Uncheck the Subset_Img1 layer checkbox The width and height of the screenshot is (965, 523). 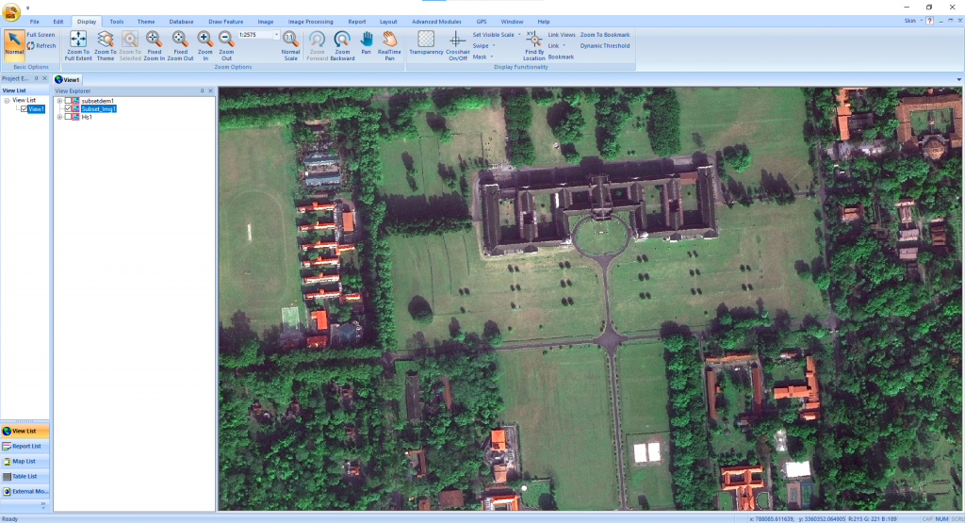point(68,109)
